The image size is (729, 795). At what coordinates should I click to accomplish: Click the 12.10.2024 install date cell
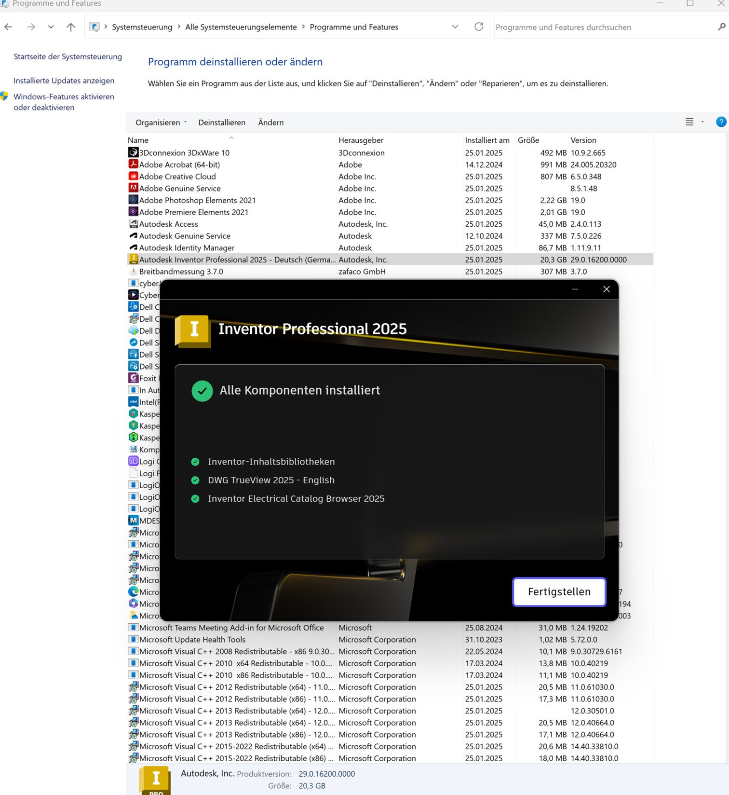(484, 236)
